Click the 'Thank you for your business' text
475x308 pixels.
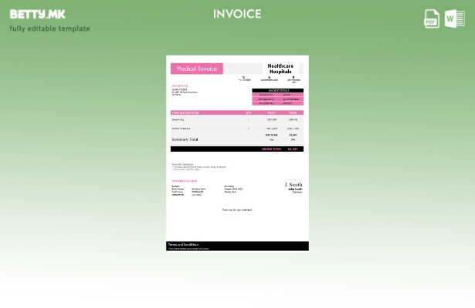tap(237, 209)
